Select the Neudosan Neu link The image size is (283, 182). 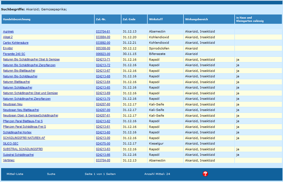[x=13, y=104]
